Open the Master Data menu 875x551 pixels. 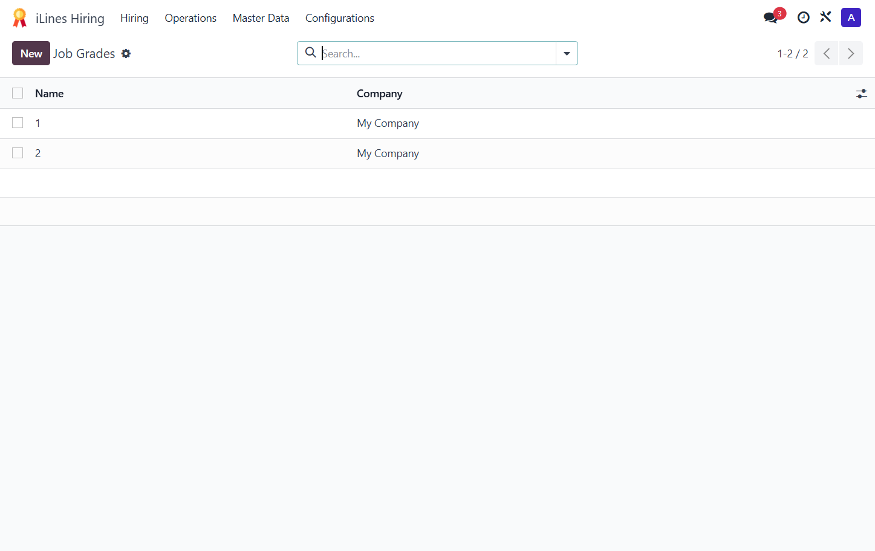tap(261, 18)
